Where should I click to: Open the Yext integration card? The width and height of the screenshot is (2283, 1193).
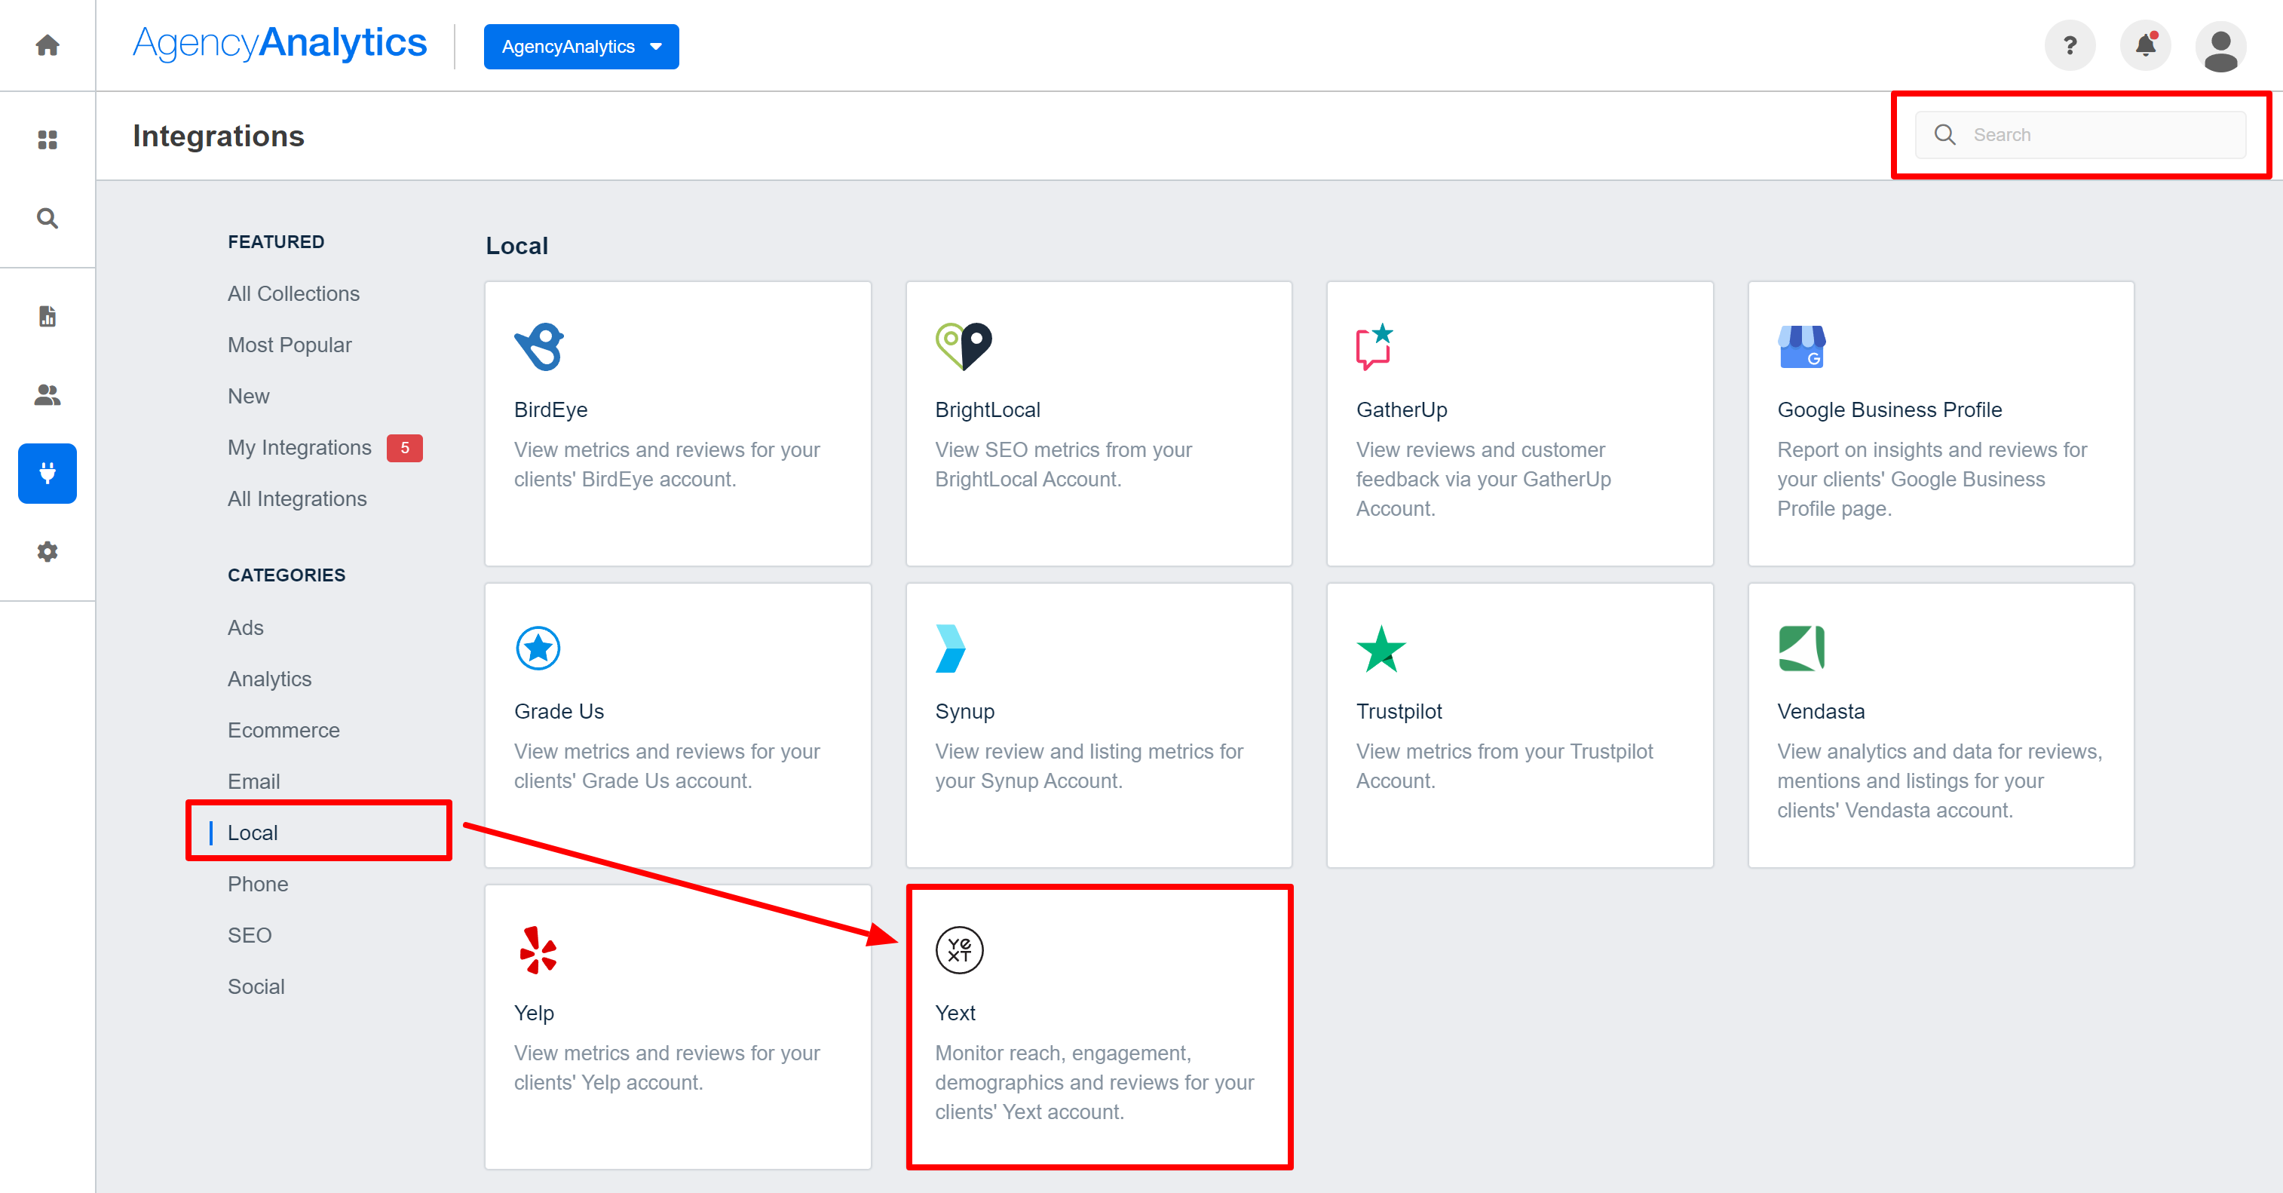(x=1098, y=1026)
